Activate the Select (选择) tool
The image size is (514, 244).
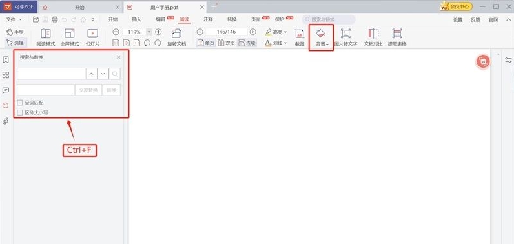15,43
